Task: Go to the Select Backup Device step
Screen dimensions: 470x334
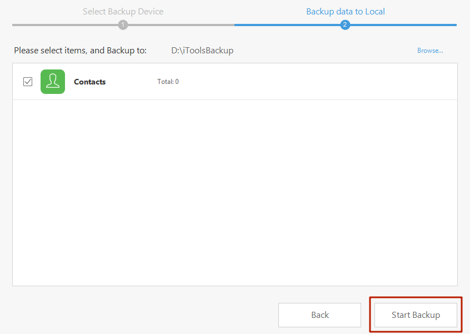Action: point(123,11)
